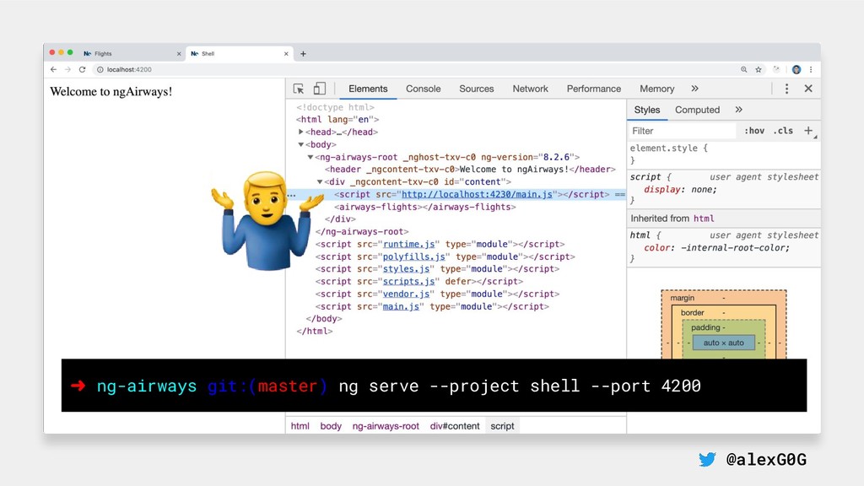Close the DevTools panel
Image resolution: width=864 pixels, height=486 pixels.
808,88
